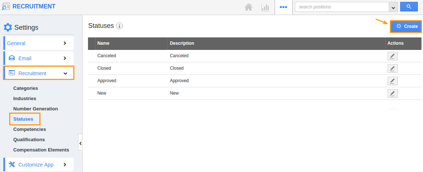Click the Recruitment app logo icon
This screenshot has height=172, width=423.
[6, 7]
